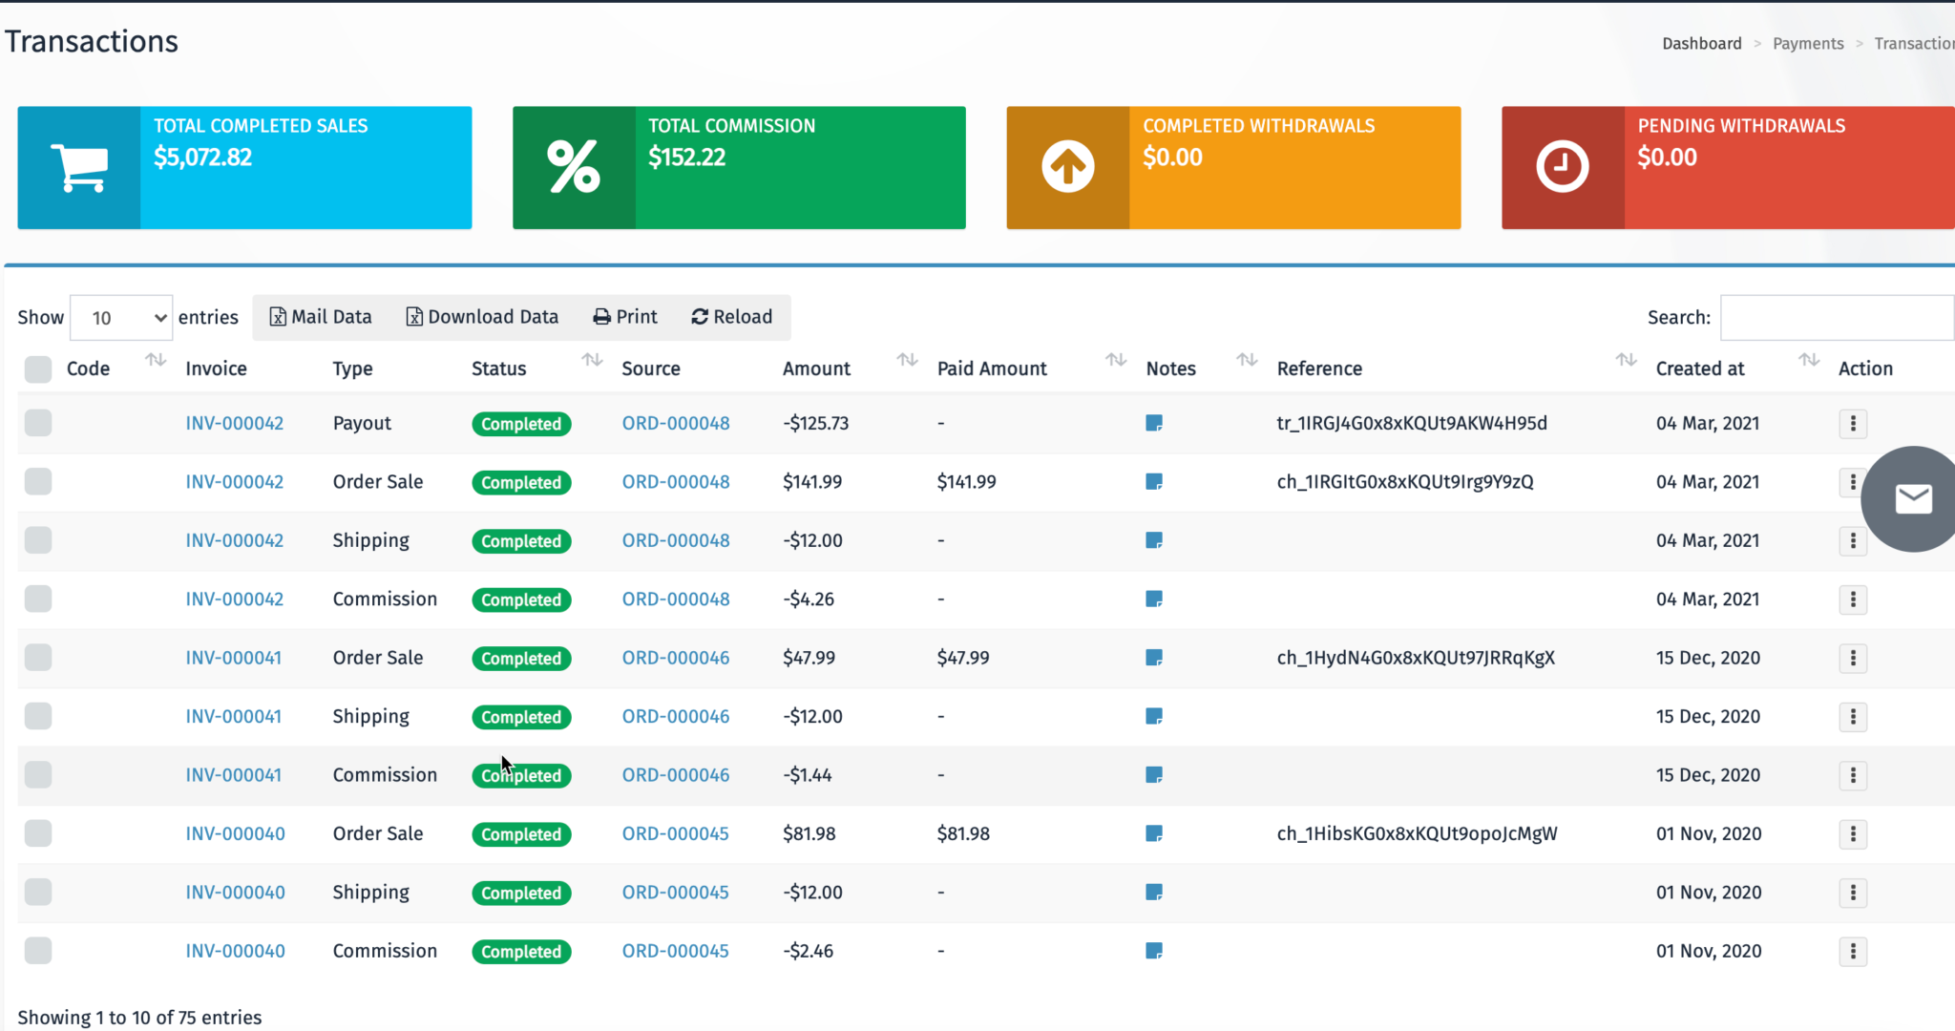Sort transactions by Created at
The height and width of the screenshot is (1031, 1955).
pyautogui.click(x=1810, y=361)
